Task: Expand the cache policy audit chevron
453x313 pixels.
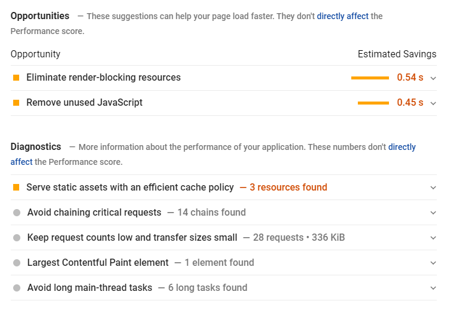Action: (x=433, y=188)
